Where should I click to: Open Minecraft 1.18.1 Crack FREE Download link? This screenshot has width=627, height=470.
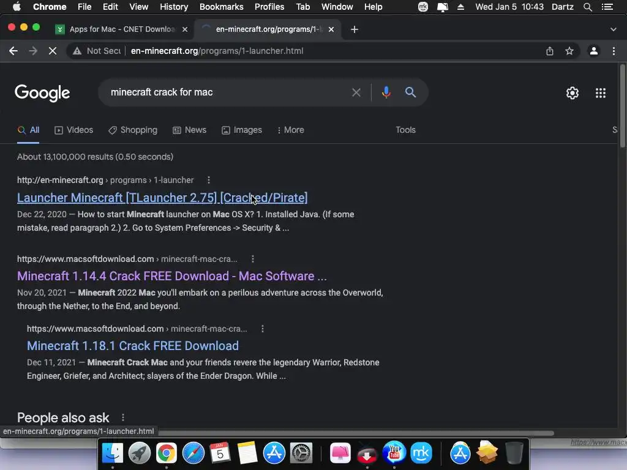pos(133,346)
